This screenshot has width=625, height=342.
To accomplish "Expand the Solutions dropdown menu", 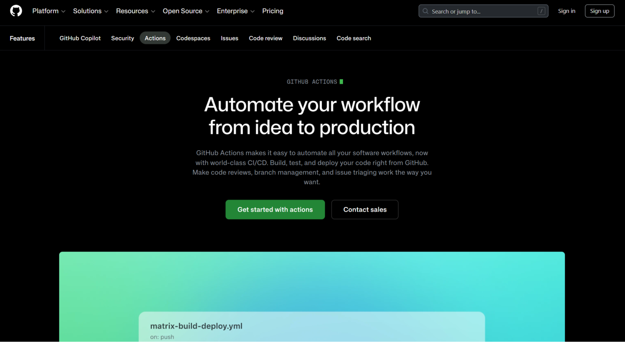I will [90, 11].
